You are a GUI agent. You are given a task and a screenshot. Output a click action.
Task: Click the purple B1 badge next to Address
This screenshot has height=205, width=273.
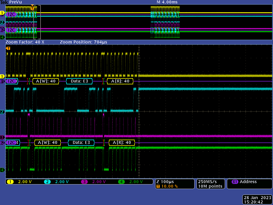(235, 182)
